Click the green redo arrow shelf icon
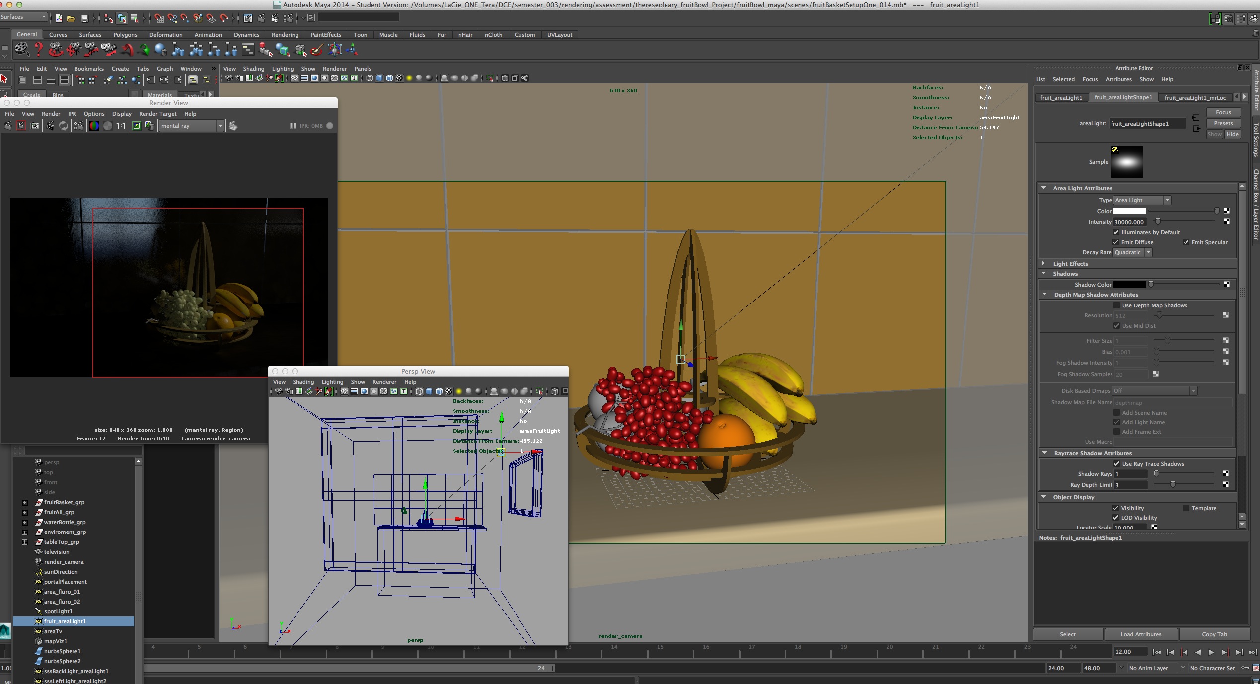1260x684 pixels. point(144,49)
